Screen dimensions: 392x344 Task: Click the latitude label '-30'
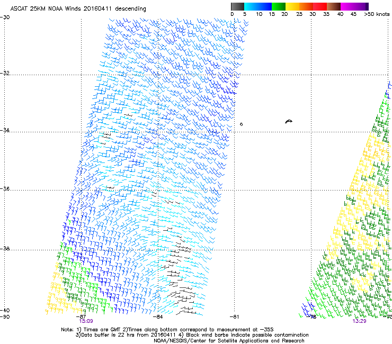pyautogui.click(x=5, y=17)
